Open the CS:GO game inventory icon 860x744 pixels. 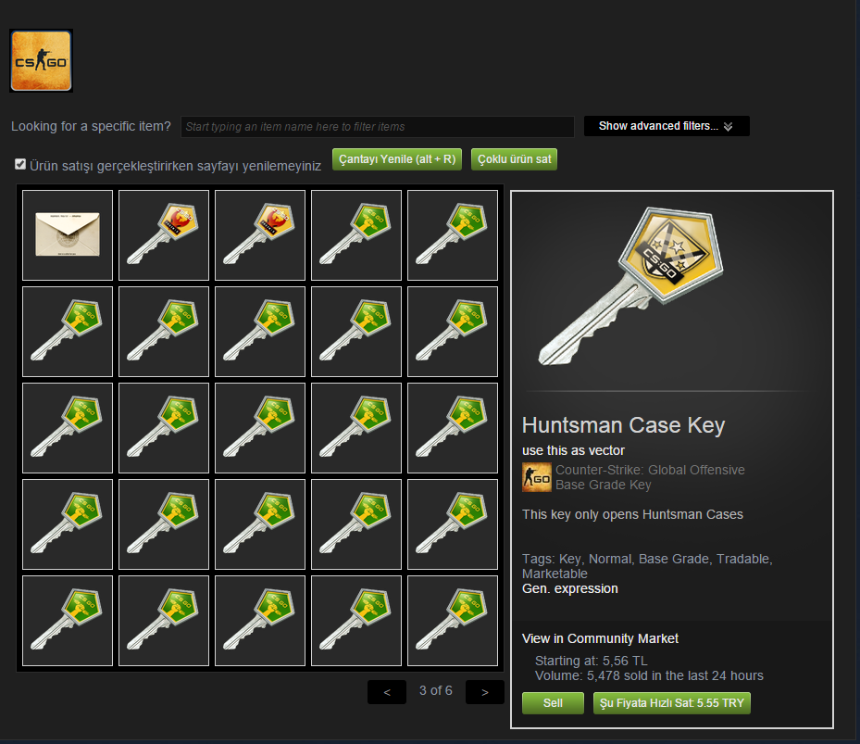(x=41, y=60)
